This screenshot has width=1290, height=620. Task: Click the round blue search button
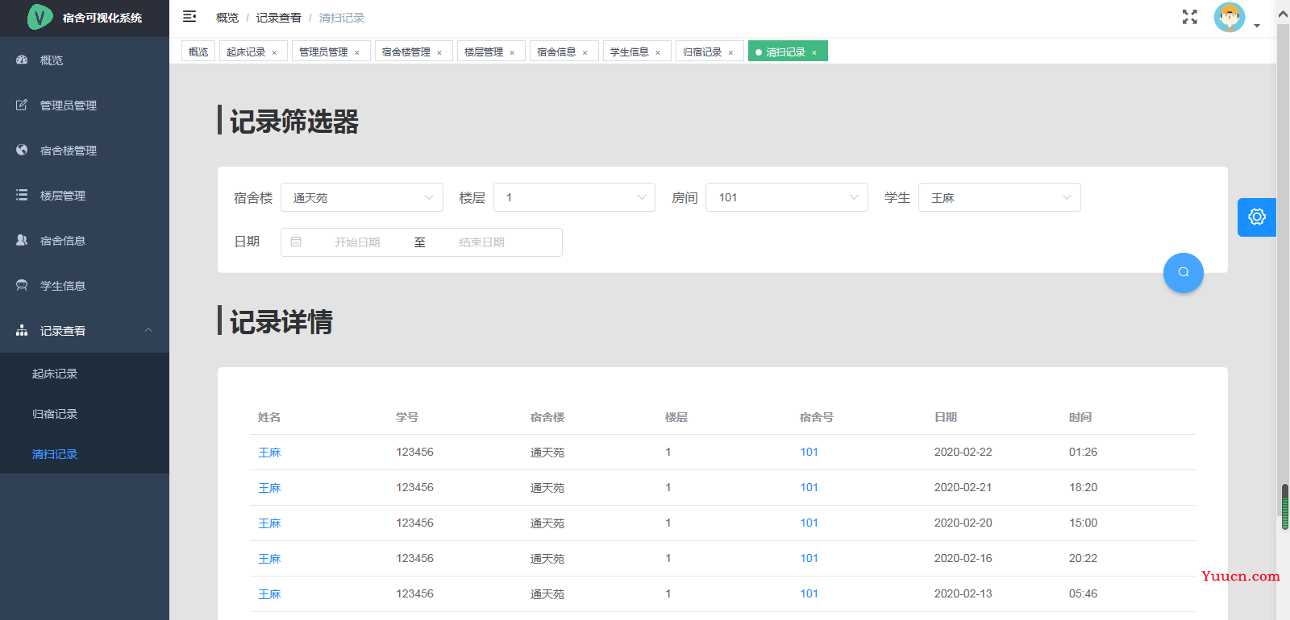click(1184, 273)
